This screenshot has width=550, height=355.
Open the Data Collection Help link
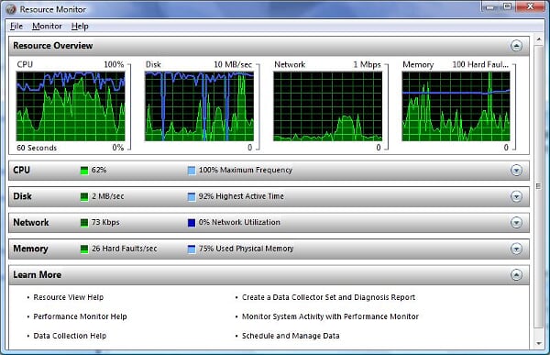(x=70, y=336)
